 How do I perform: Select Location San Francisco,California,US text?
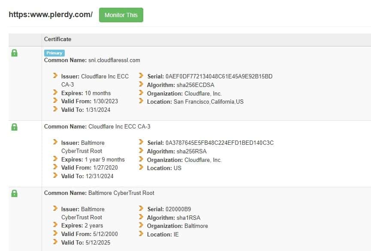[195, 102]
